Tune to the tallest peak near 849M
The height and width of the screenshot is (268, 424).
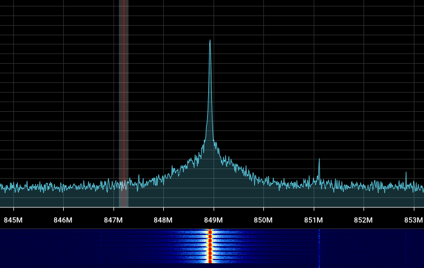click(x=210, y=41)
